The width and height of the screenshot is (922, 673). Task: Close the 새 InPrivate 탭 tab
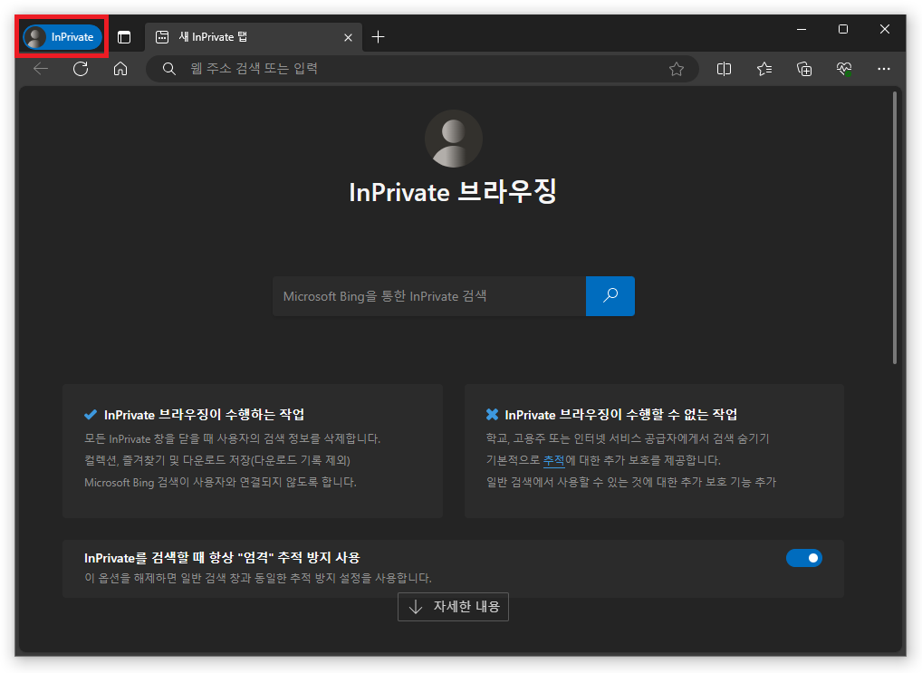point(348,38)
